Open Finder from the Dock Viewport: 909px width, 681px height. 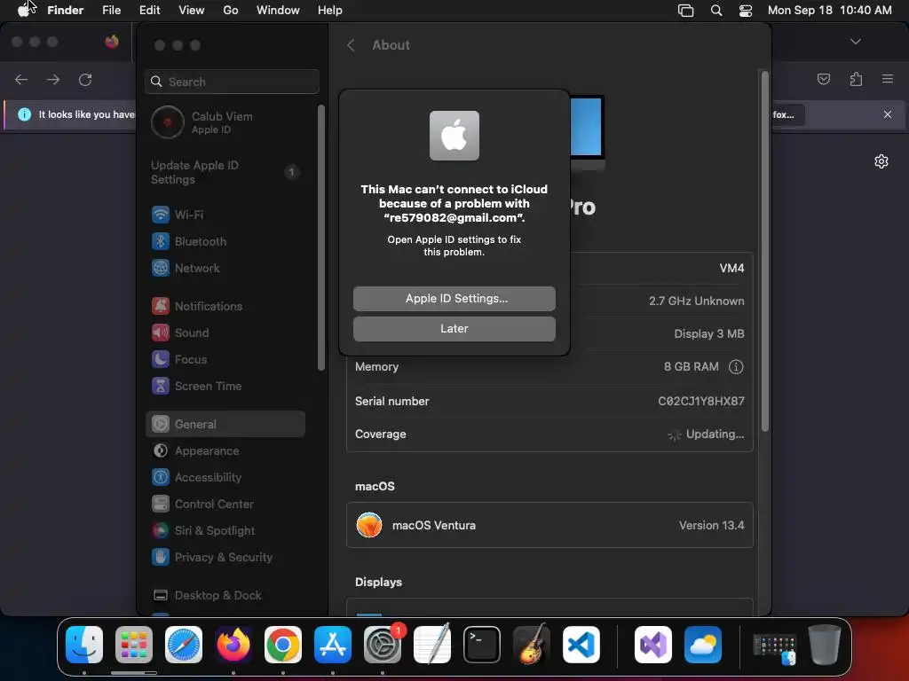84,645
